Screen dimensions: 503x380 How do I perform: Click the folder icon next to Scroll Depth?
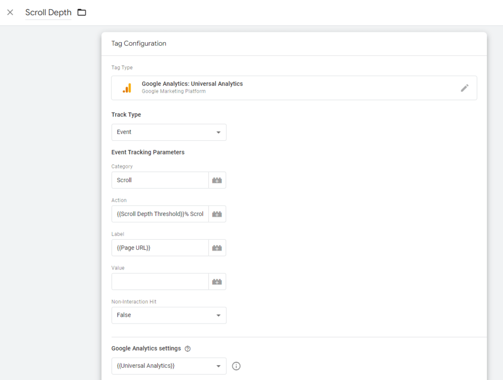click(82, 12)
